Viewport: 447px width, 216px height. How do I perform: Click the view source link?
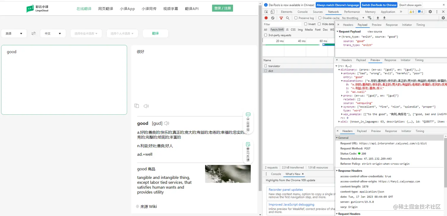pyautogui.click(x=375, y=32)
